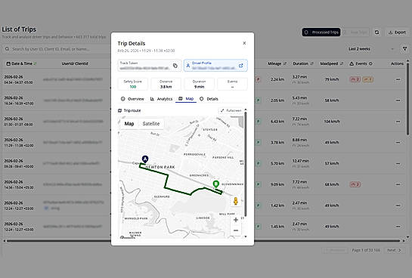This screenshot has width=412, height=278.
Task: Open the Details tab
Action: [x=209, y=99]
